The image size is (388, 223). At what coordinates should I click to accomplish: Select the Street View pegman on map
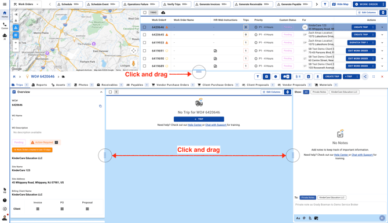tap(133, 63)
